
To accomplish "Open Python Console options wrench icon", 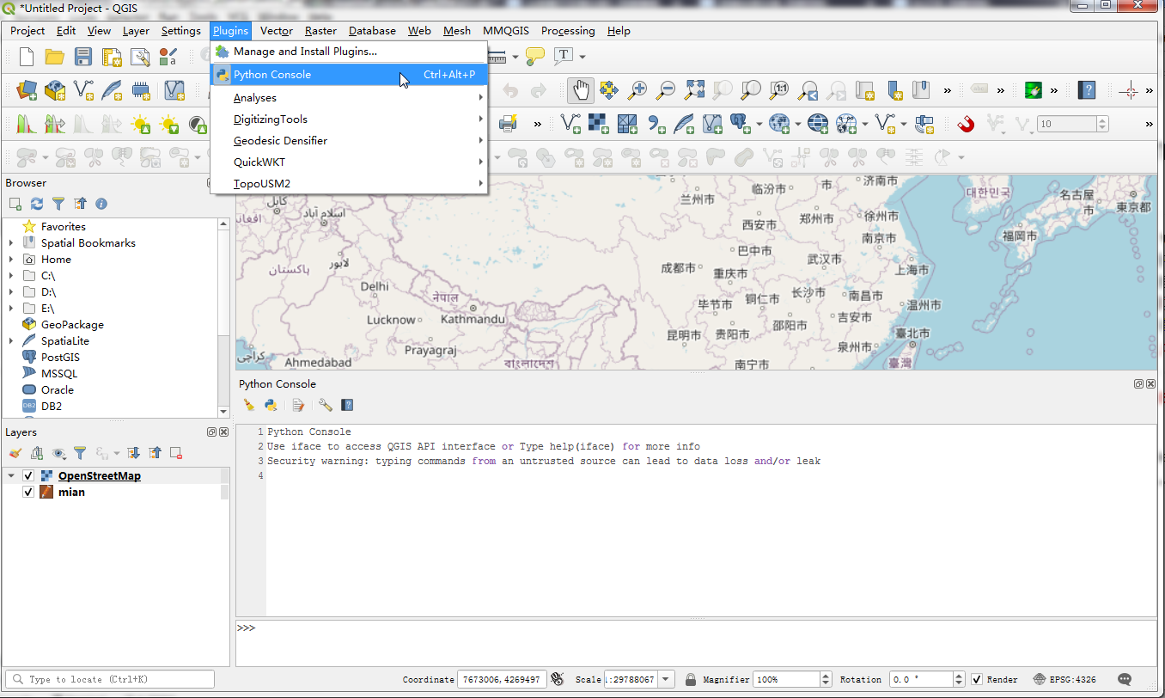I will pyautogui.click(x=325, y=405).
